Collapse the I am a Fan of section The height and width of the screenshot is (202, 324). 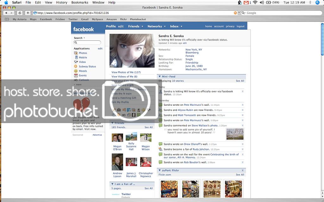pyautogui.click(x=112, y=184)
